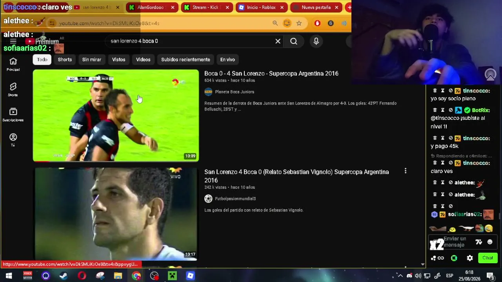Open Steam from the taskbar
502x282 pixels.
pyautogui.click(x=64, y=276)
